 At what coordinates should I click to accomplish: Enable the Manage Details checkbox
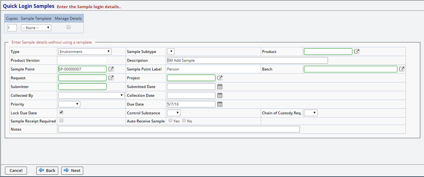coord(68,27)
